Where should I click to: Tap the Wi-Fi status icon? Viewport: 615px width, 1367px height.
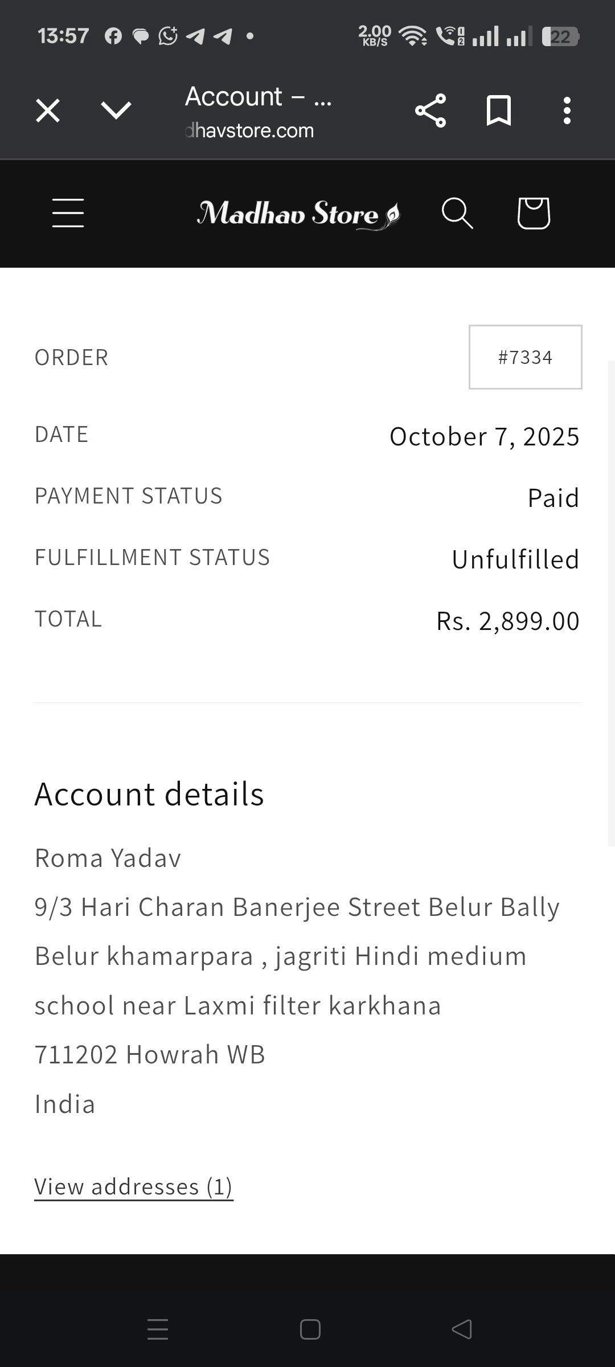coord(413,36)
